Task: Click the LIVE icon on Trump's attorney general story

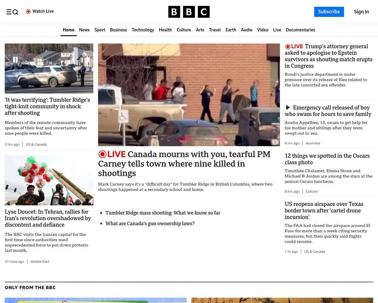Action: coord(294,46)
